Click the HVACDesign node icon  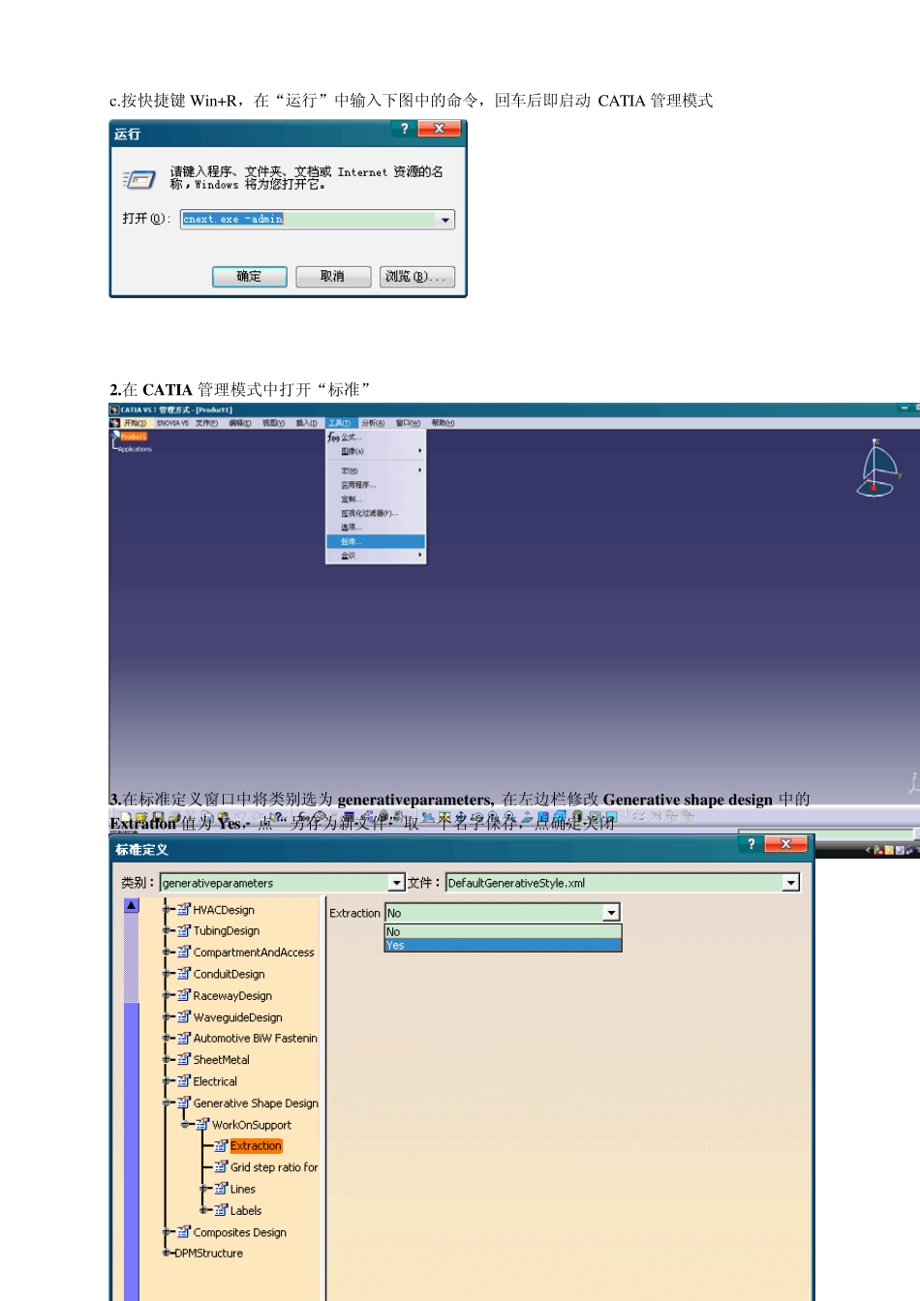[184, 909]
